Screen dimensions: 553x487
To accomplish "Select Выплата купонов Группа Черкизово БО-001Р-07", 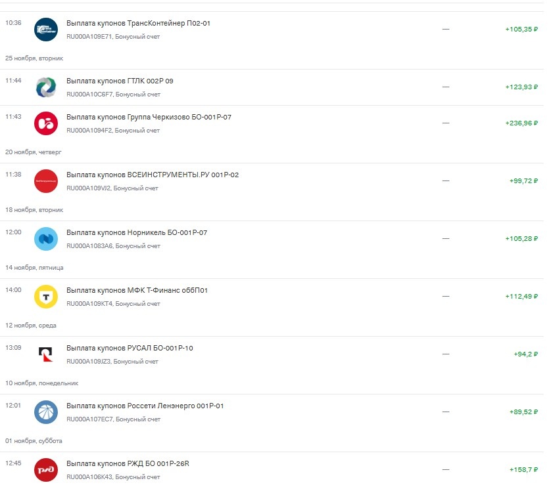I will tap(149, 117).
